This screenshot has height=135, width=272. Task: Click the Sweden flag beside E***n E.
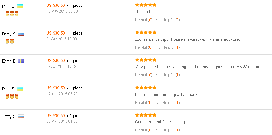coord(21,61)
